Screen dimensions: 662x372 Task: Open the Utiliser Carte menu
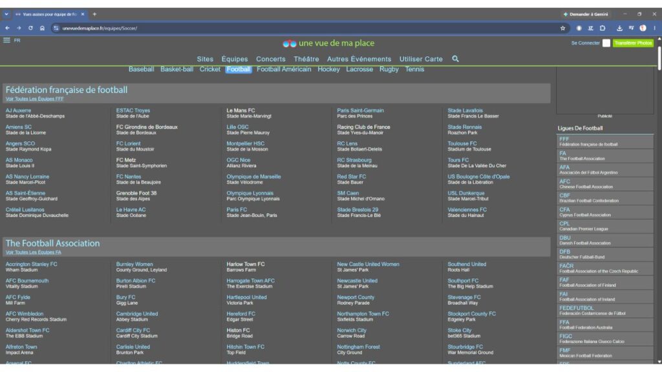(421, 59)
